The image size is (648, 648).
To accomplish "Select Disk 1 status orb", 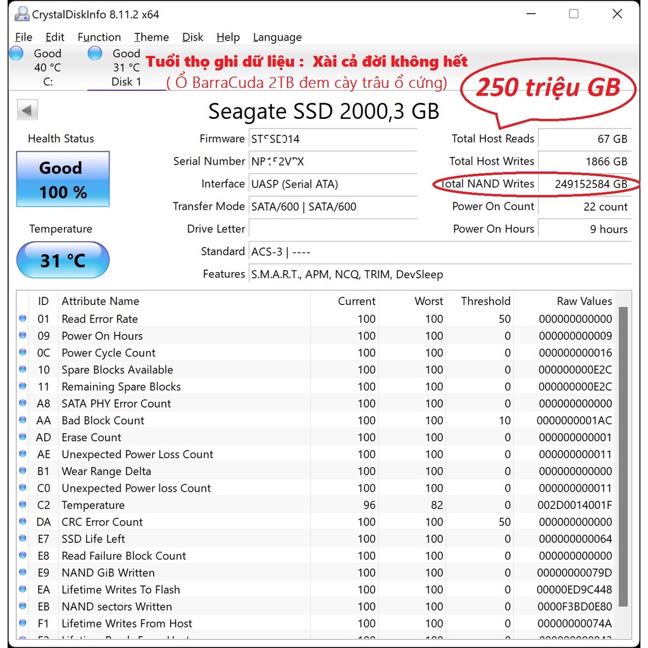I will click(x=95, y=54).
